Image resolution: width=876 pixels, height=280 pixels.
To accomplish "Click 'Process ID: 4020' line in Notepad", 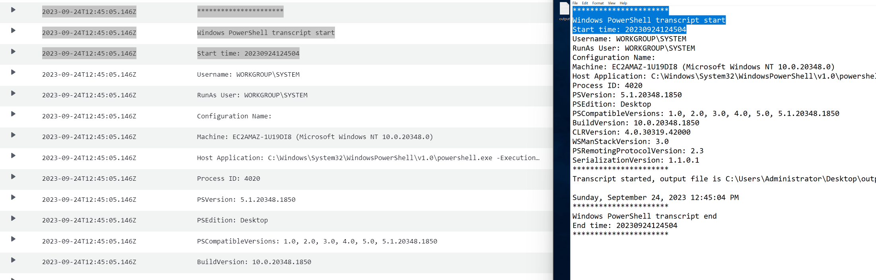I will point(607,85).
